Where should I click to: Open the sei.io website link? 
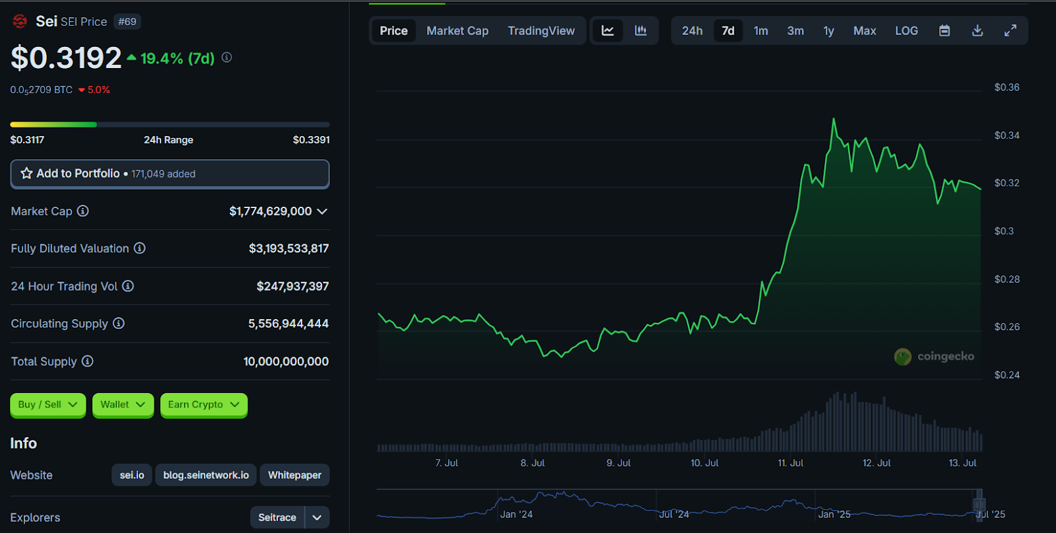pos(132,475)
